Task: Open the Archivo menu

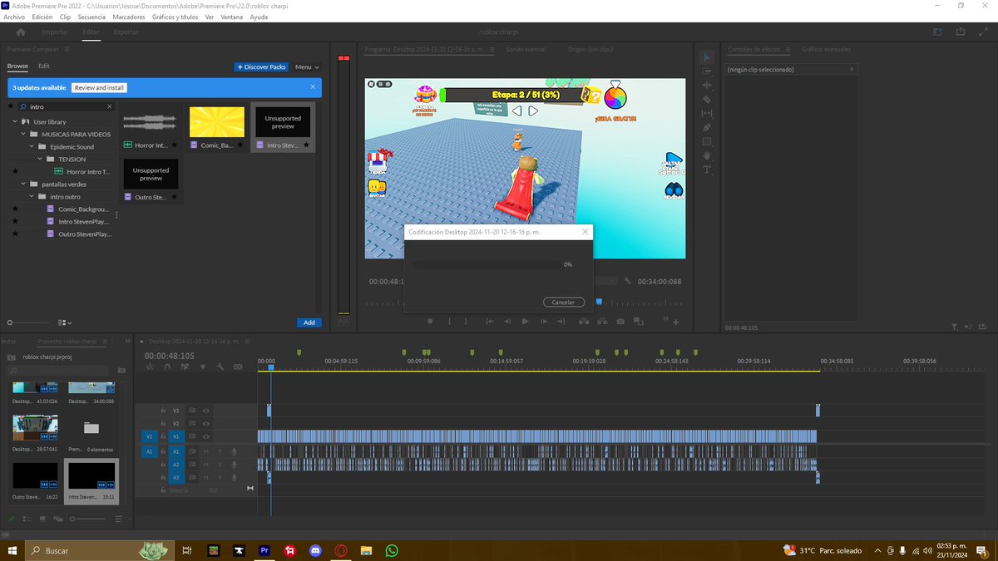Action: tap(15, 17)
